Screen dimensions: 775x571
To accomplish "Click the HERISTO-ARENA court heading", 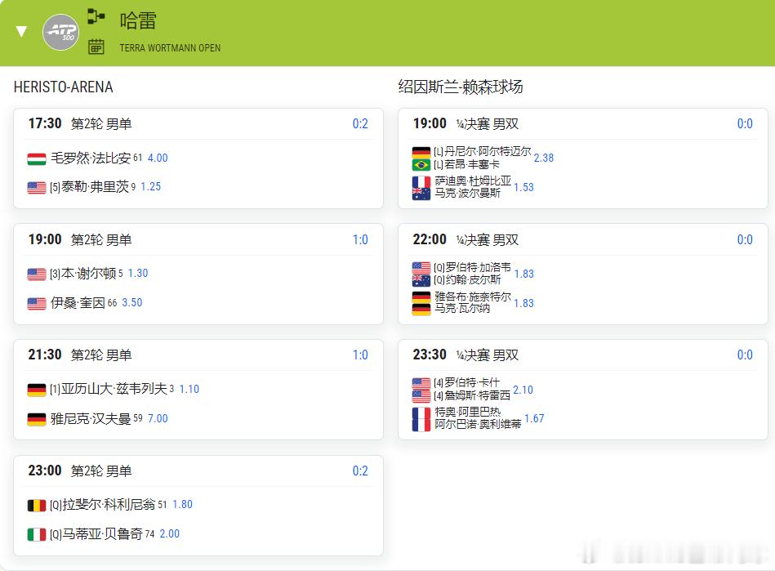I will [x=63, y=87].
